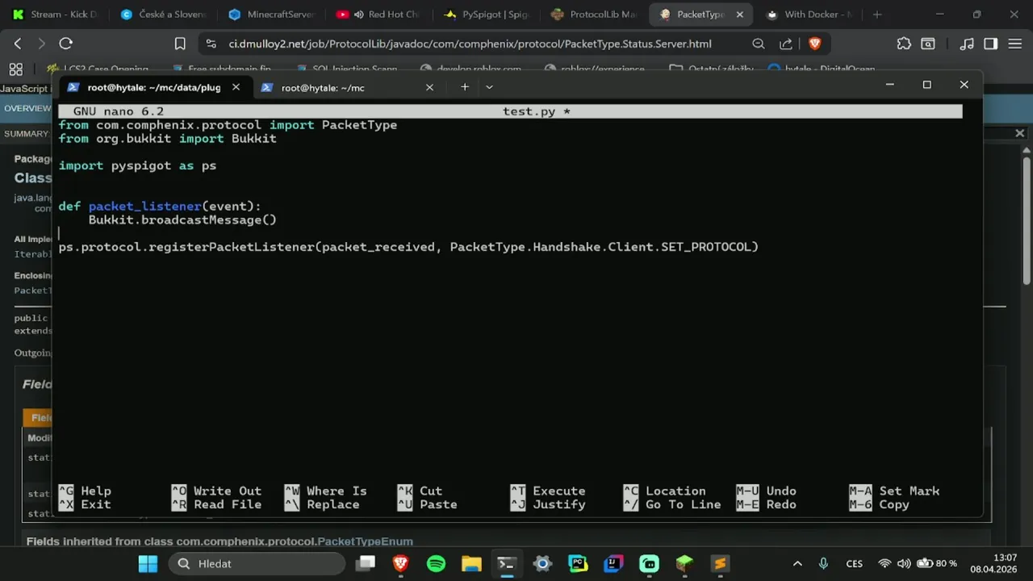The width and height of the screenshot is (1033, 581).
Task: Open Windows Terminal taskbar icon
Action: (x=507, y=563)
